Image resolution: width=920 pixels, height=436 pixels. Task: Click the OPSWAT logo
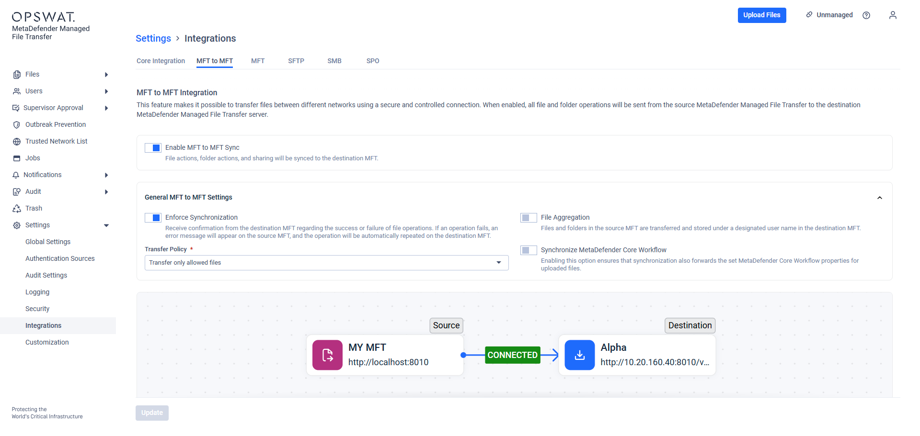pos(44,17)
